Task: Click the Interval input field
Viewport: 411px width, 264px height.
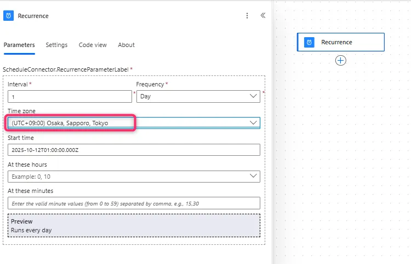Action: tap(70, 96)
